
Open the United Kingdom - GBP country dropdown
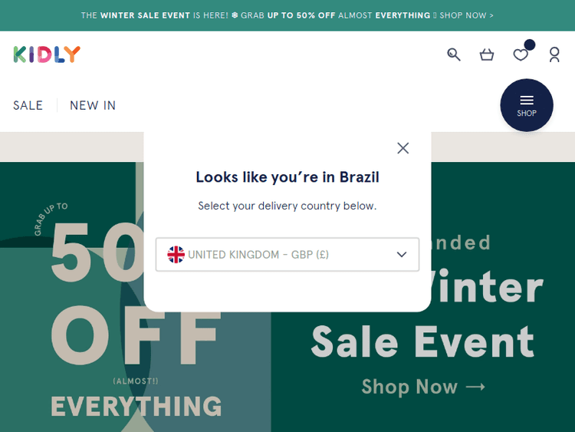coord(287,255)
